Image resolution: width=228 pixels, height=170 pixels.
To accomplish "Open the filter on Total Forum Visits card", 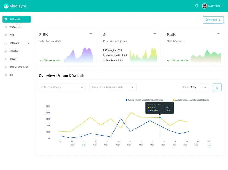I will point(91,34).
